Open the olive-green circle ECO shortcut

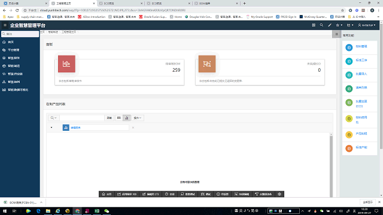tap(349, 103)
